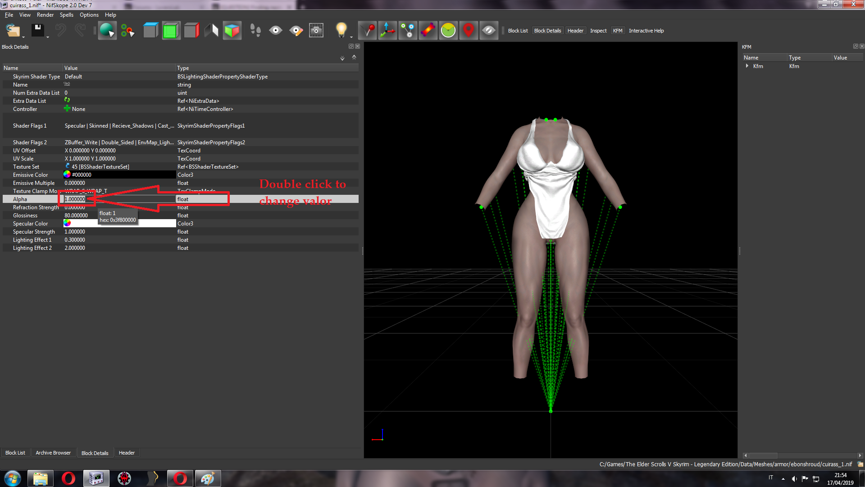Refresh Extra Data List array icon

(67, 100)
